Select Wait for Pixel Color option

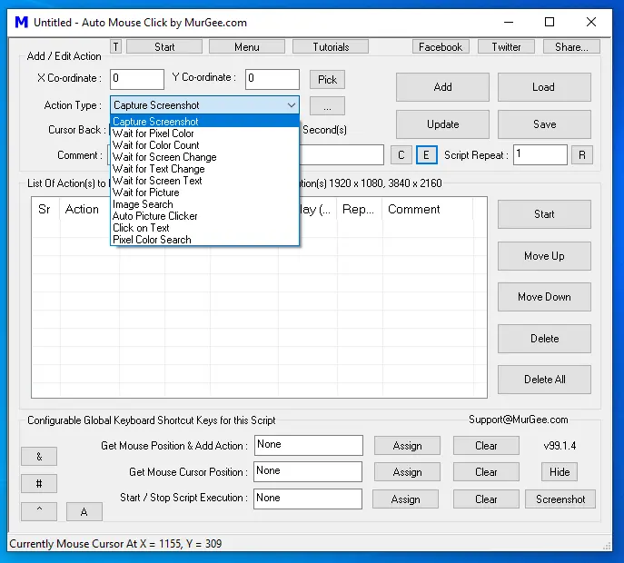tap(204, 133)
